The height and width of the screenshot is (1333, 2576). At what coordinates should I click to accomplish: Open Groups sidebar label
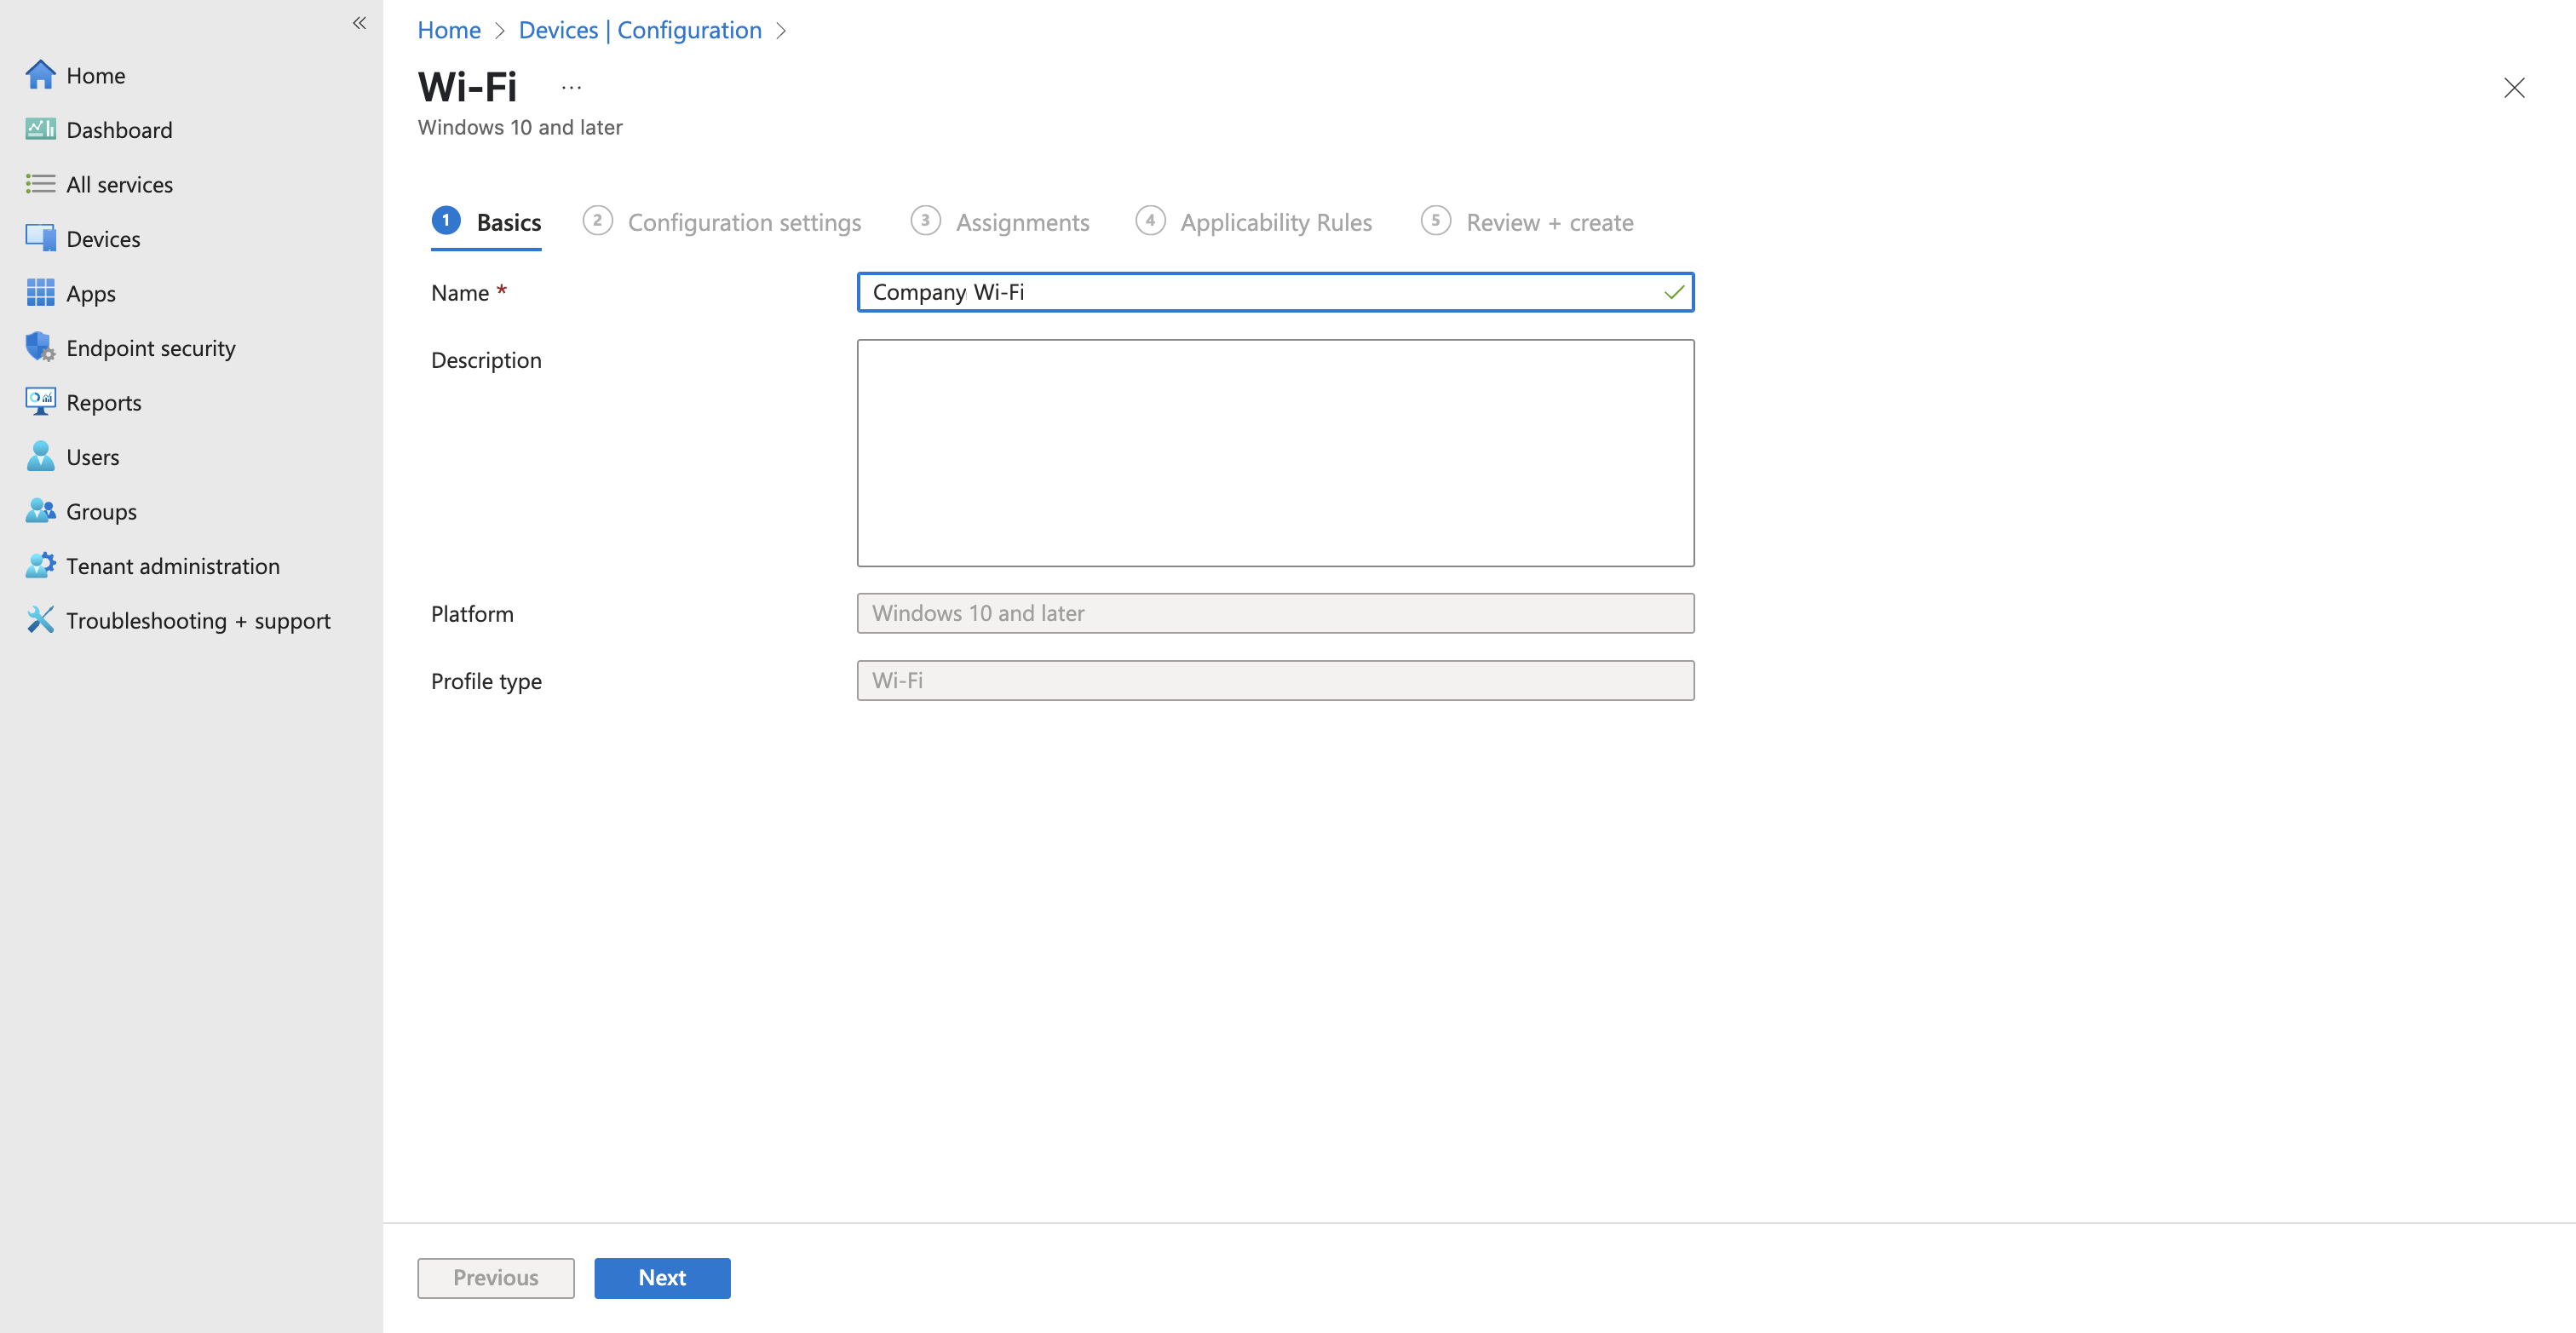101,511
